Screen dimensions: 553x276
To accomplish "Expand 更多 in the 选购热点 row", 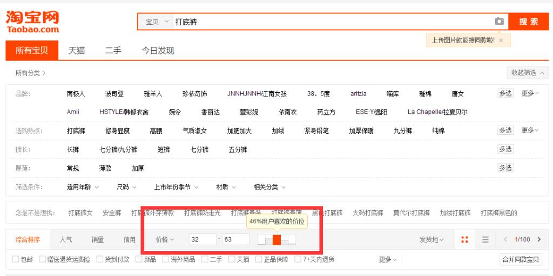I will [530, 130].
